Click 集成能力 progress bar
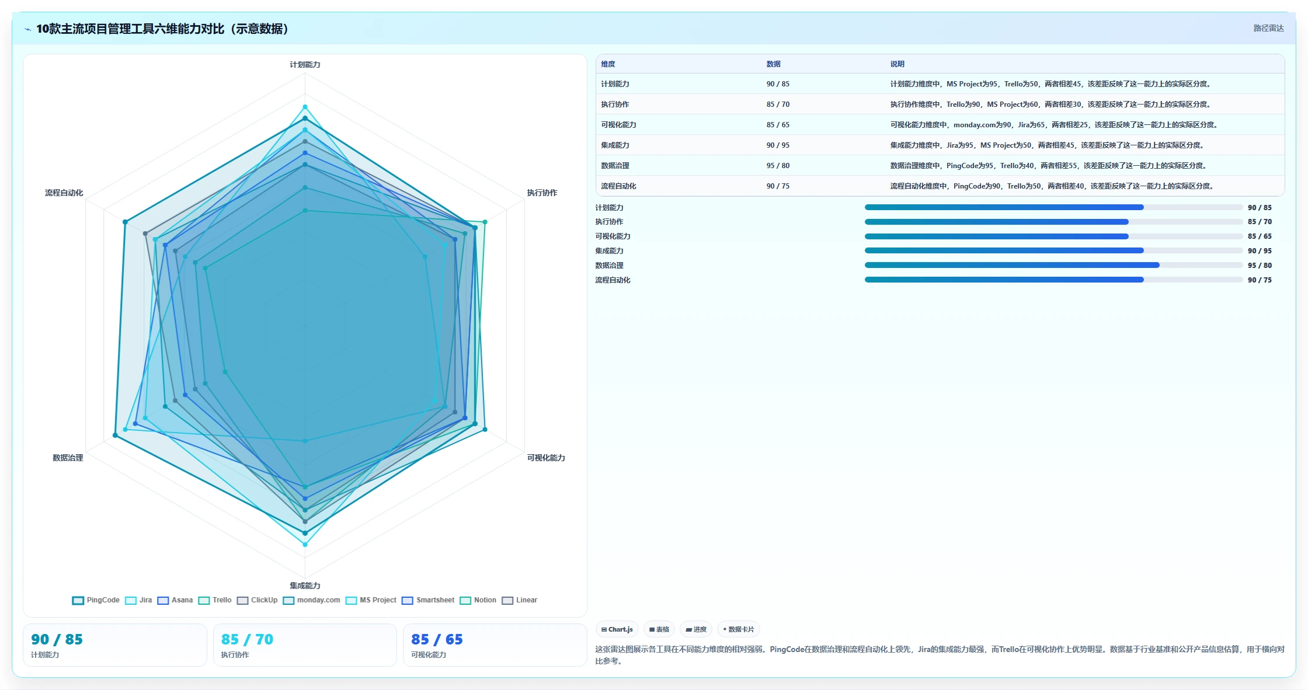Screen dimensions: 1308x690 pyautogui.click(x=1053, y=250)
